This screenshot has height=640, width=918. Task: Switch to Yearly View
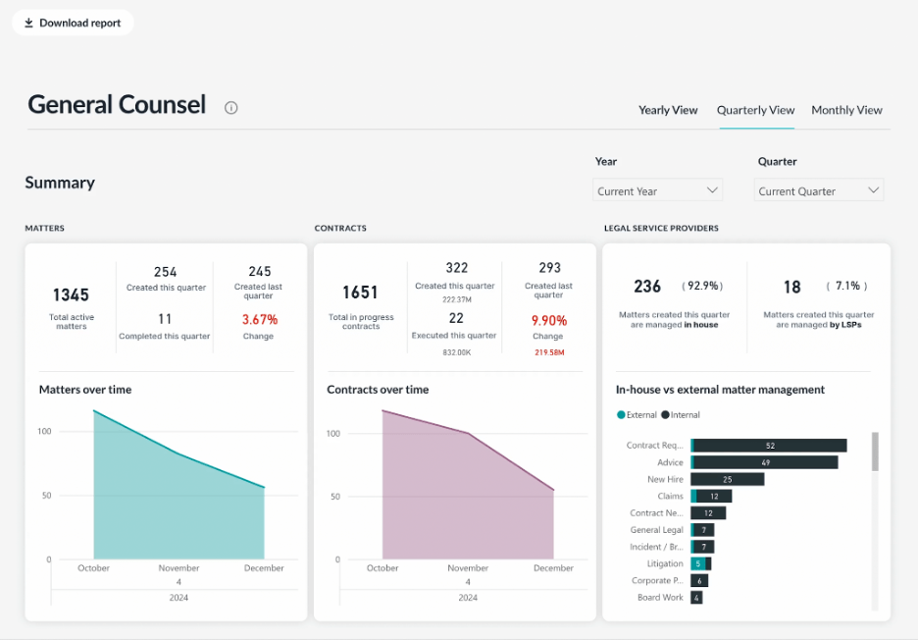(x=668, y=110)
